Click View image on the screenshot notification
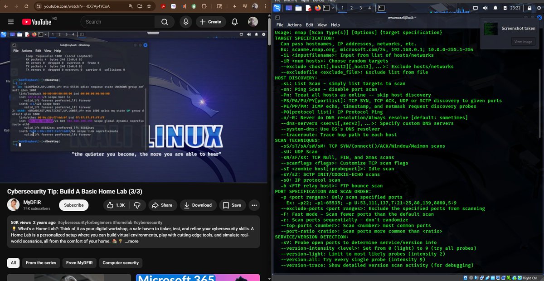The image size is (544, 281). tap(523, 41)
